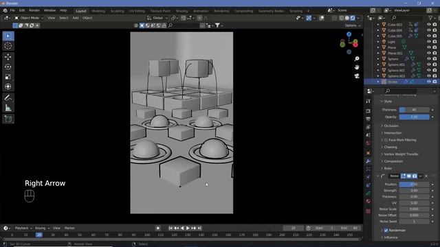Expand the Composition panel

(393, 161)
